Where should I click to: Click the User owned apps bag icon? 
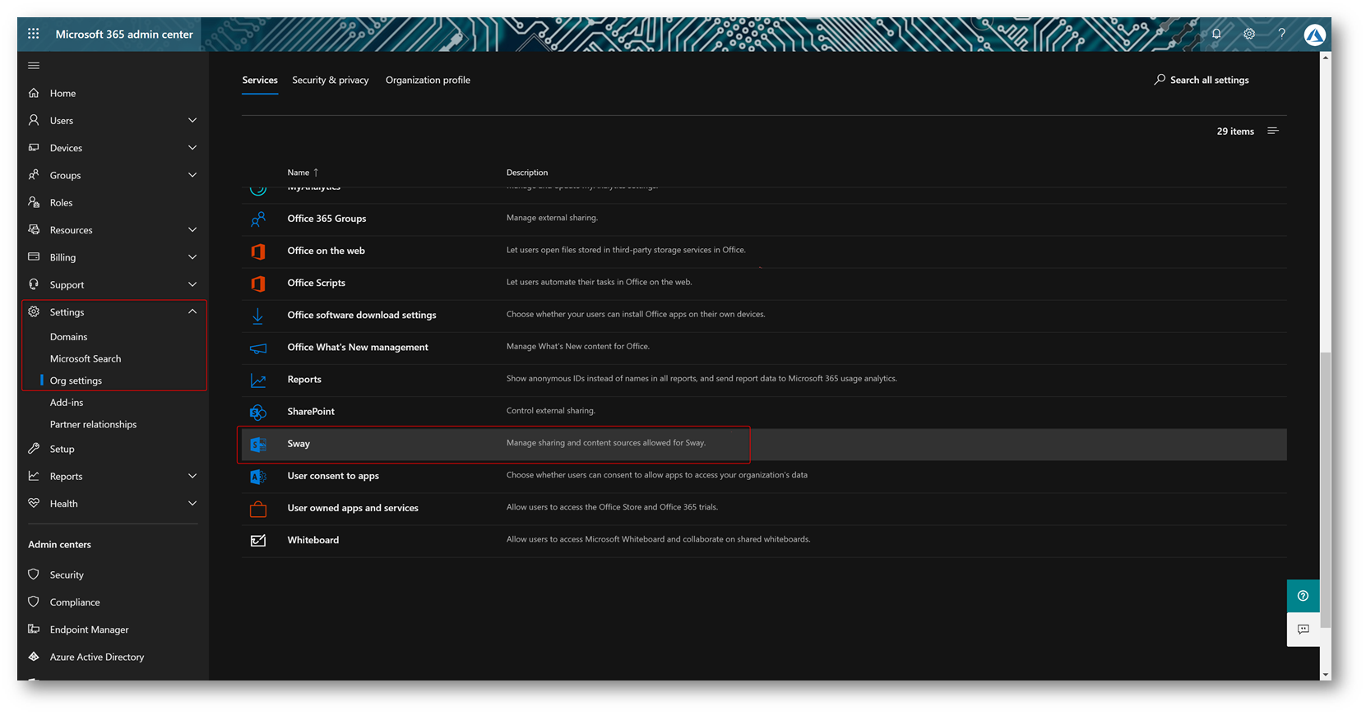point(258,509)
